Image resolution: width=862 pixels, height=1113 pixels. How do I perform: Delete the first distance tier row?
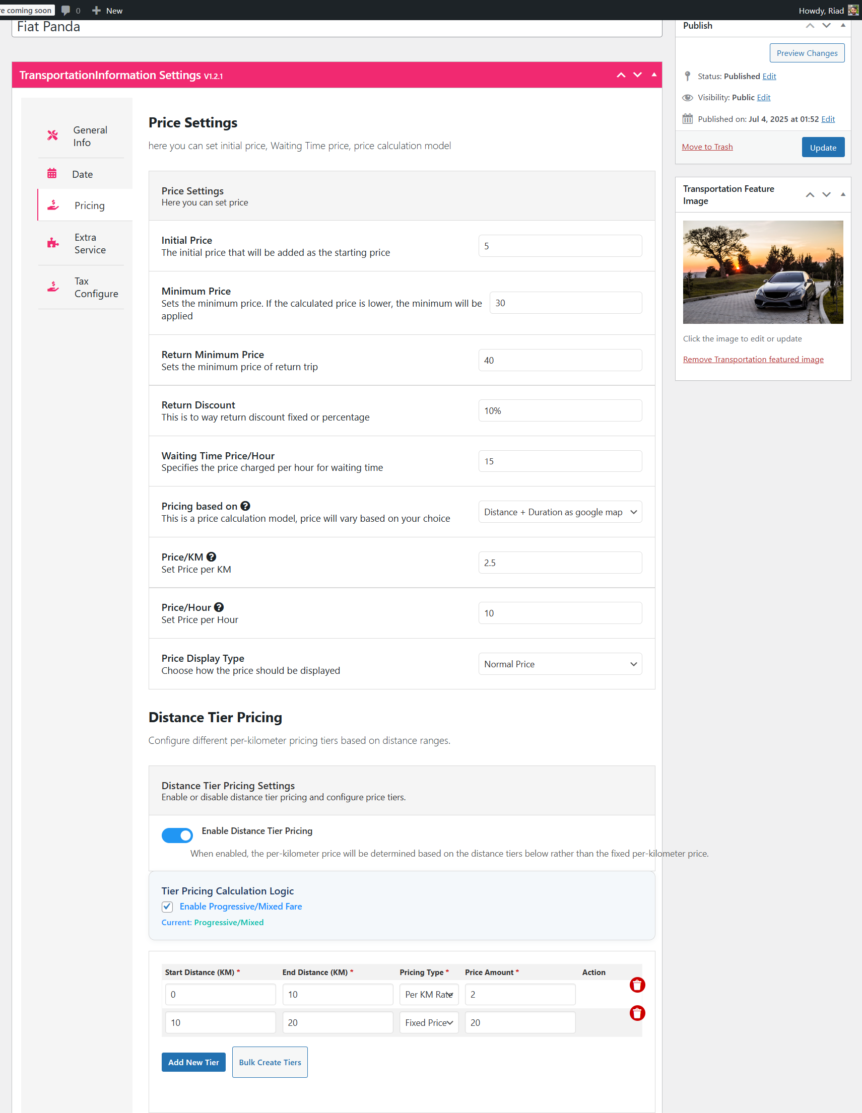coord(637,985)
